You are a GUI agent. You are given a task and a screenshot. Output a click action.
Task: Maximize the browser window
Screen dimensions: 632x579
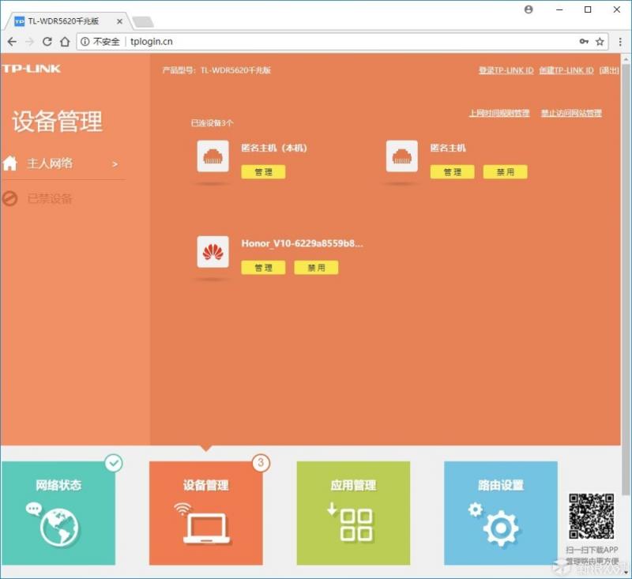pyautogui.click(x=588, y=9)
